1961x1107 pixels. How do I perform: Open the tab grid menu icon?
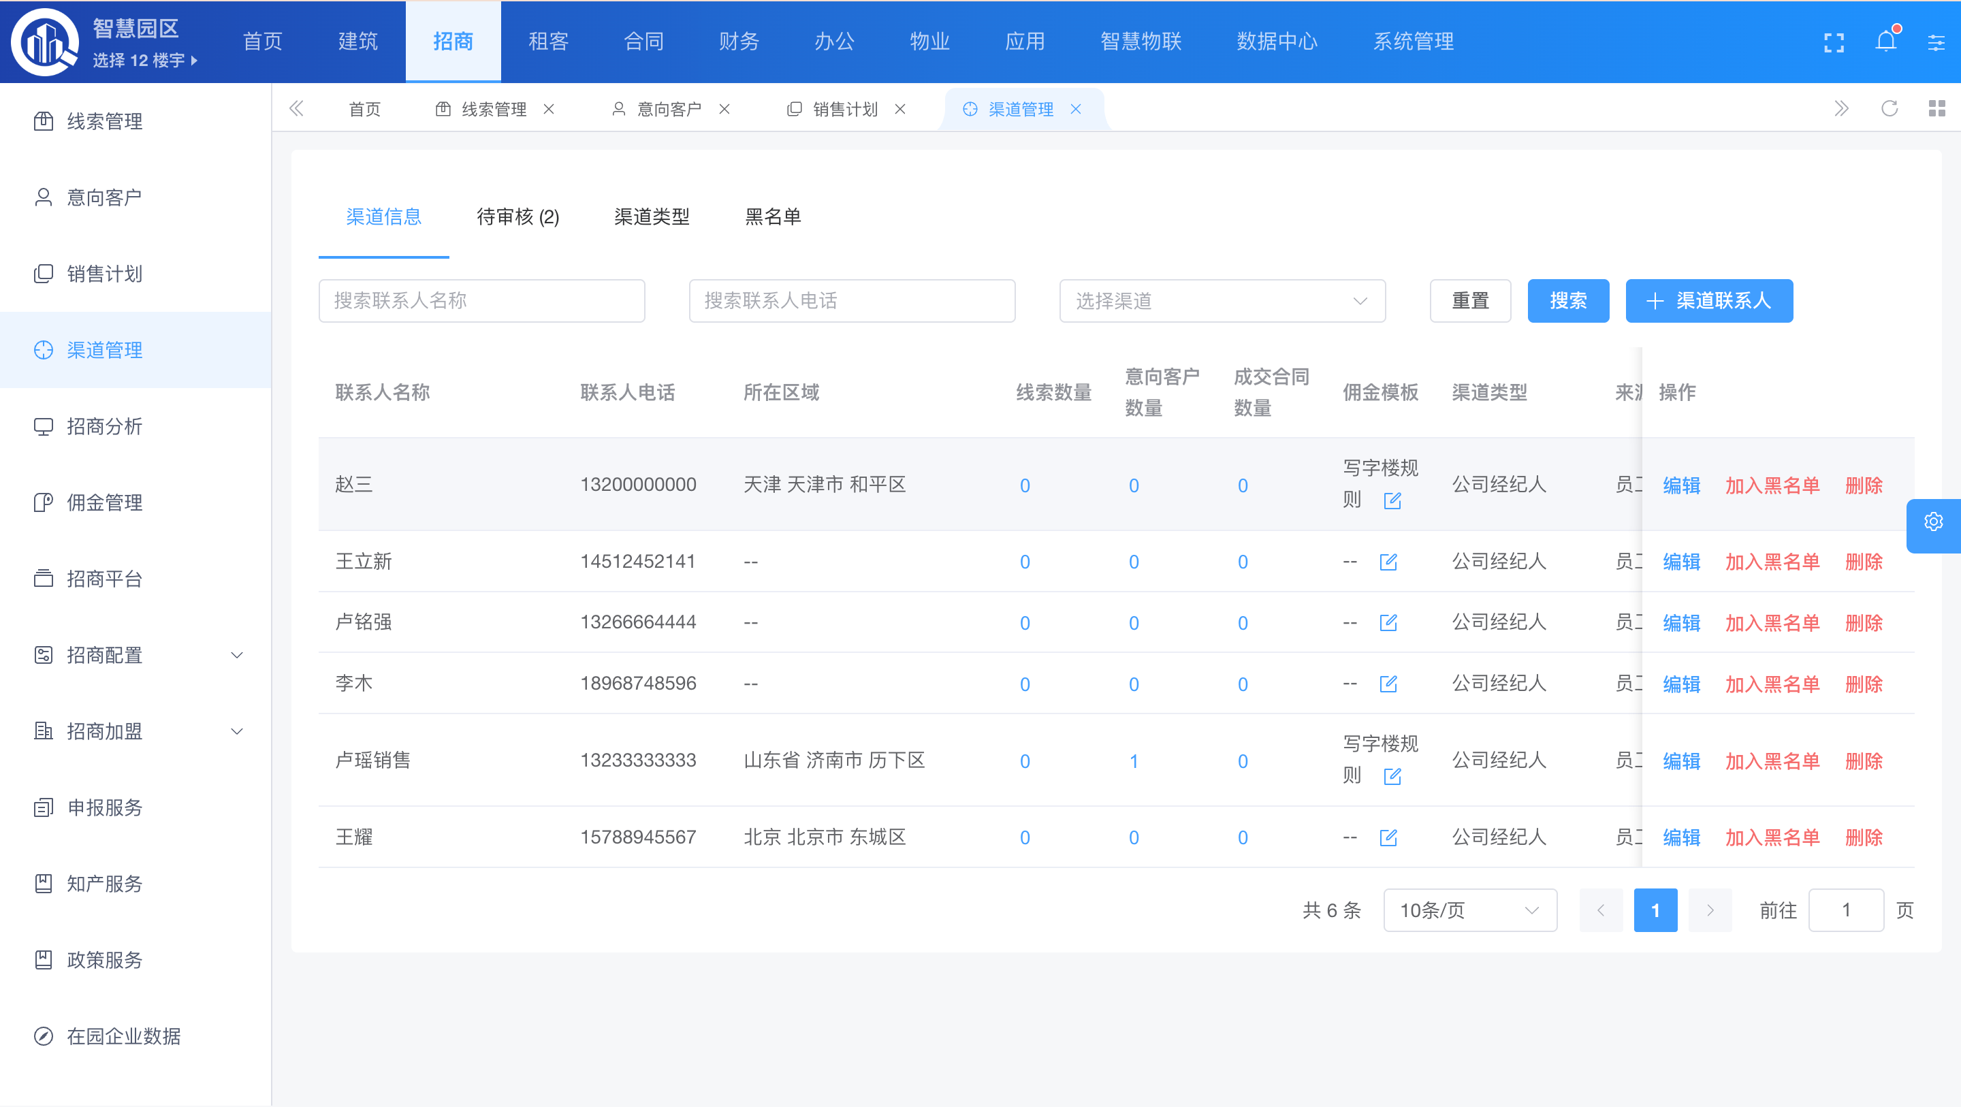pos(1936,109)
